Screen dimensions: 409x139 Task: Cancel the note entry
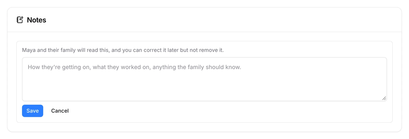pyautogui.click(x=60, y=111)
